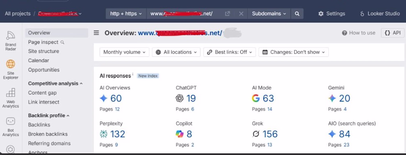Open Web Analytics tool icon
This screenshot has width=406, height=155.
(11, 98)
